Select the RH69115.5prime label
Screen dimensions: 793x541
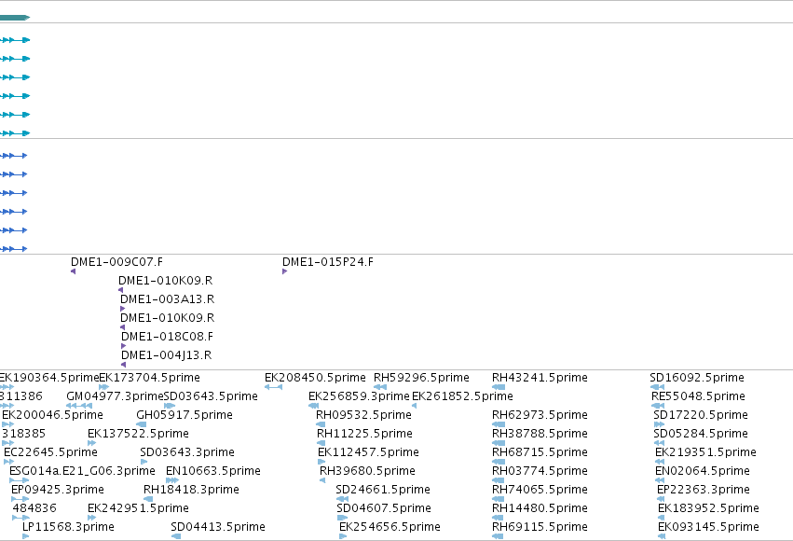(540, 527)
